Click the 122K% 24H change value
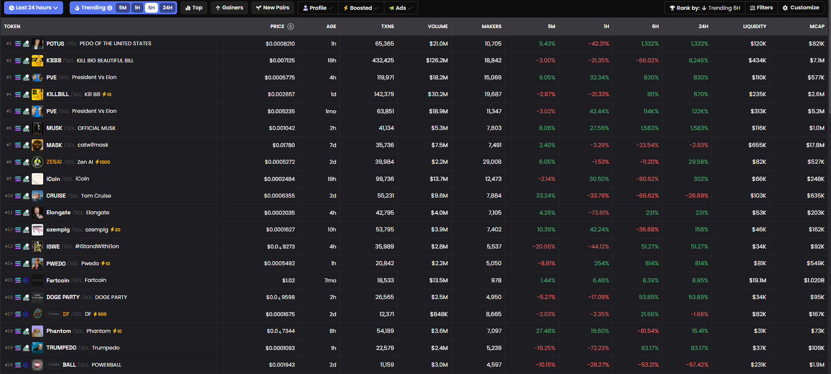 point(699,111)
